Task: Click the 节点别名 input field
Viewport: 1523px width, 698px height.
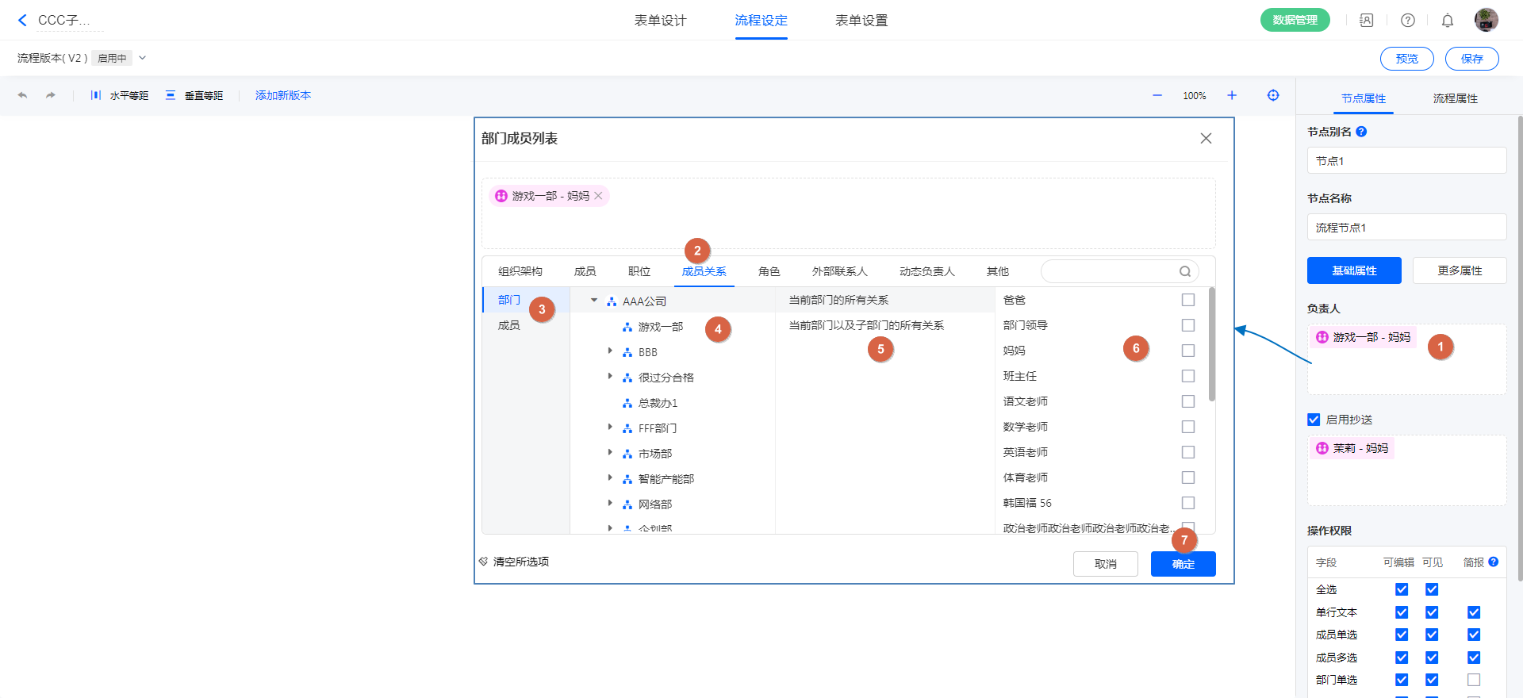Action: [1406, 161]
